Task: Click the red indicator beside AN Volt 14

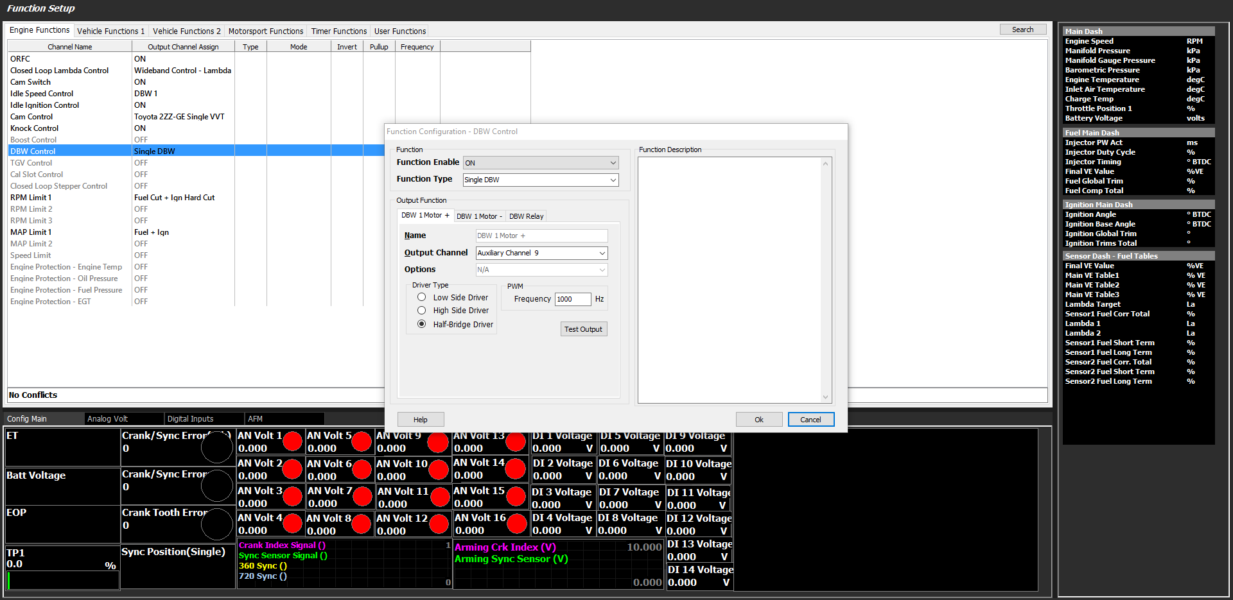Action: click(515, 468)
